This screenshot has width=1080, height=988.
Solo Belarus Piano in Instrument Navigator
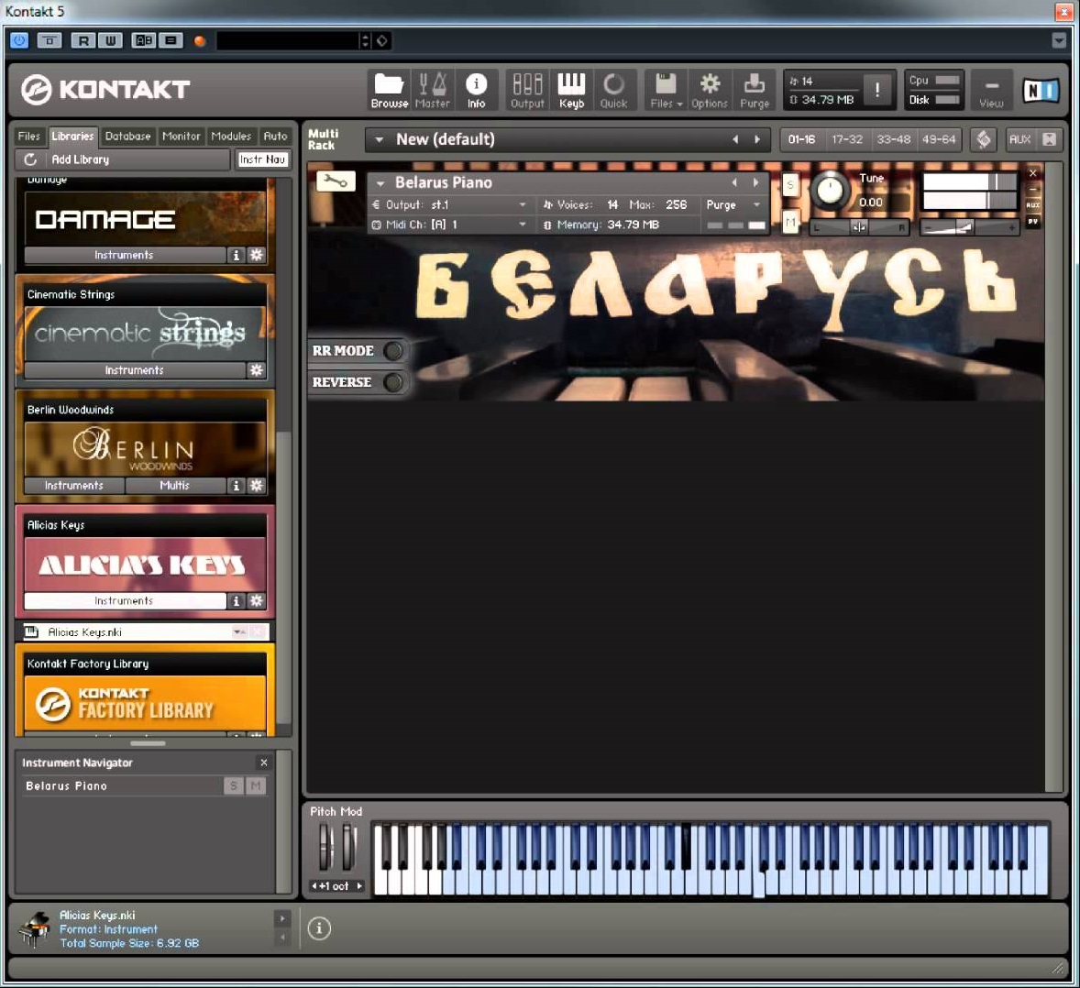click(234, 785)
